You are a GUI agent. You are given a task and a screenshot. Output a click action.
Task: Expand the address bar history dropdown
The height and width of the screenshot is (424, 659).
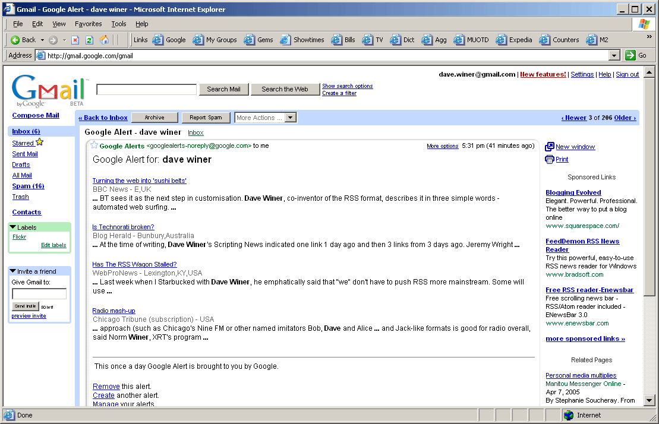click(615, 55)
